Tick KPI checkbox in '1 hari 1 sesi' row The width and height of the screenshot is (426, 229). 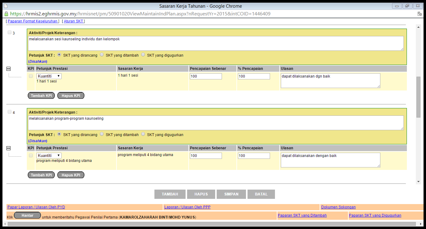[31, 76]
